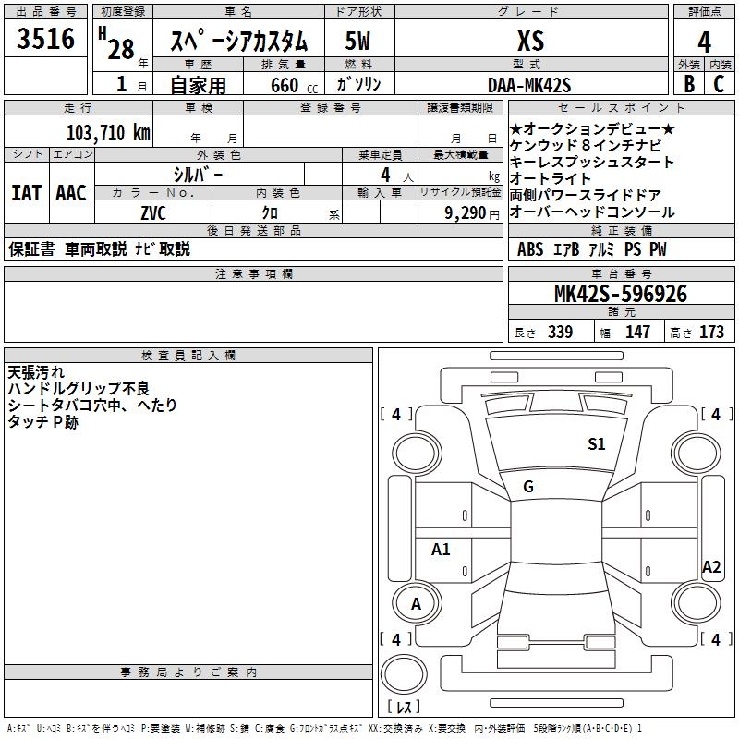739x739 pixels.
Task: Click chassis number MK42S-596926
Action: point(621,294)
